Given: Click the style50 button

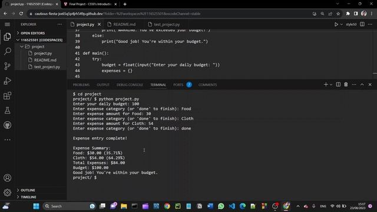Looking at the screenshot, I should tap(351, 24).
